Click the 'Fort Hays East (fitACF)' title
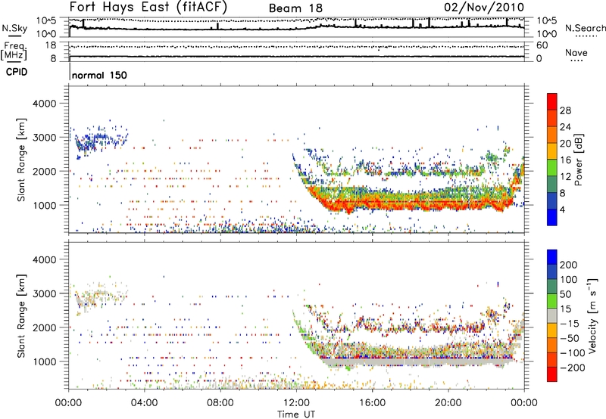This screenshot has height=419, width=606. pos(148,7)
